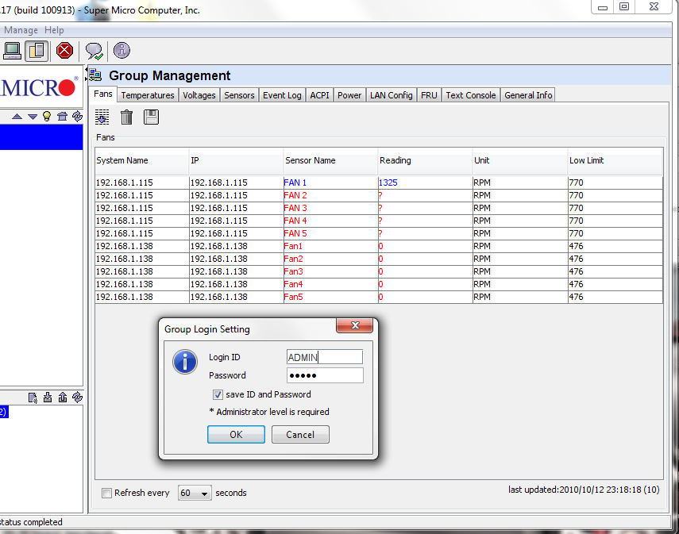Switch to the Temperatures tab
679x534 pixels.
click(148, 95)
